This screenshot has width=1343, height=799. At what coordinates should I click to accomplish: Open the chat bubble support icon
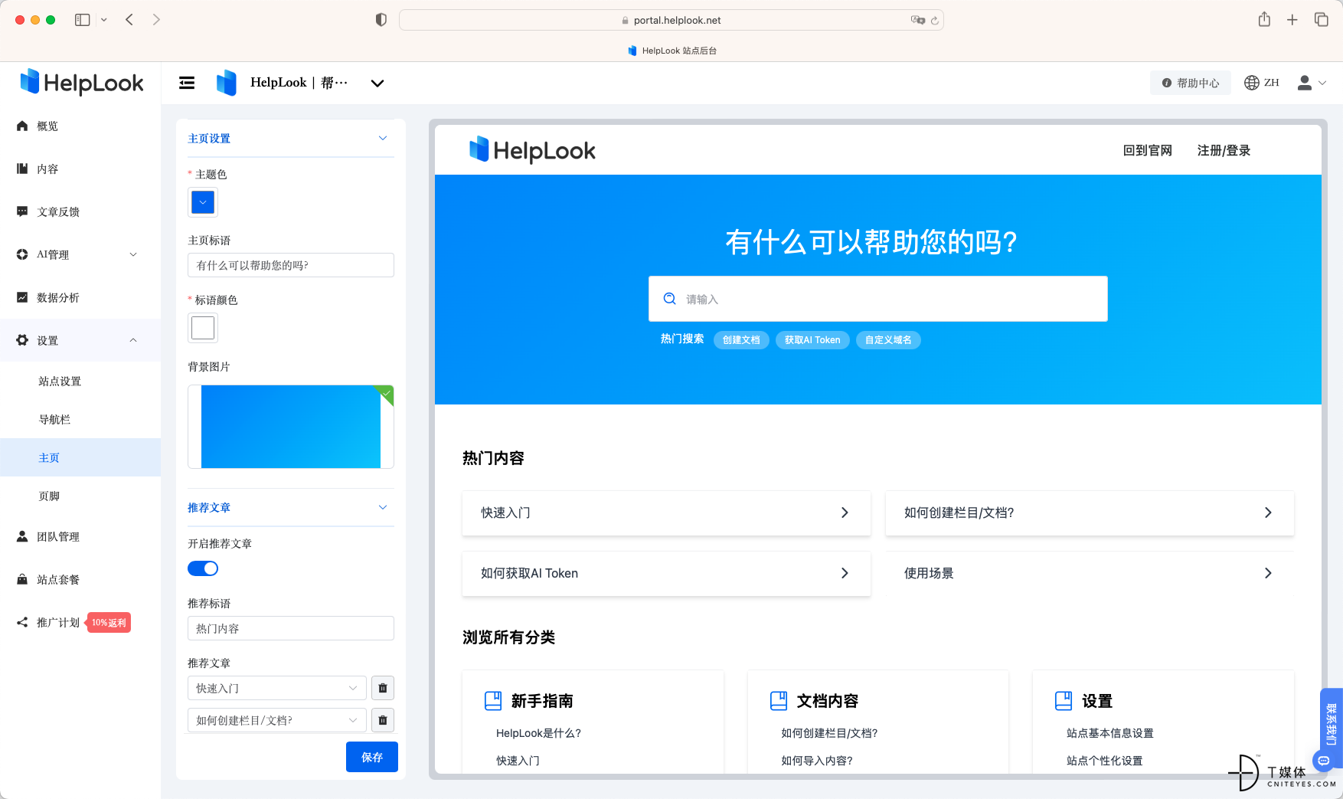click(x=1323, y=761)
